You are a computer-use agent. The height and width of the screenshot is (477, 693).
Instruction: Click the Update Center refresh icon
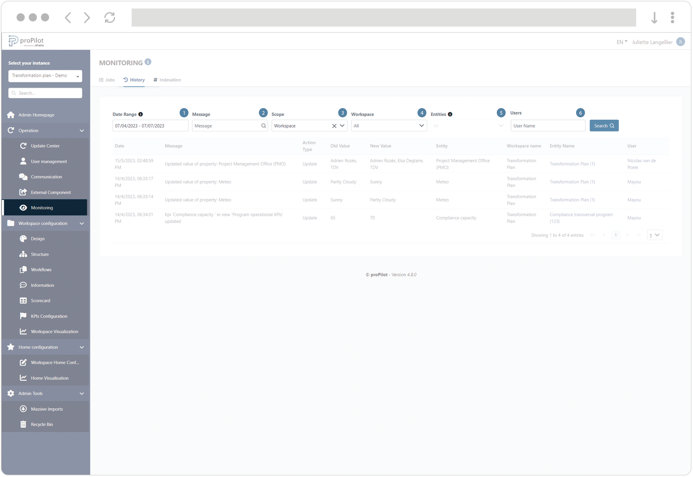(23, 146)
